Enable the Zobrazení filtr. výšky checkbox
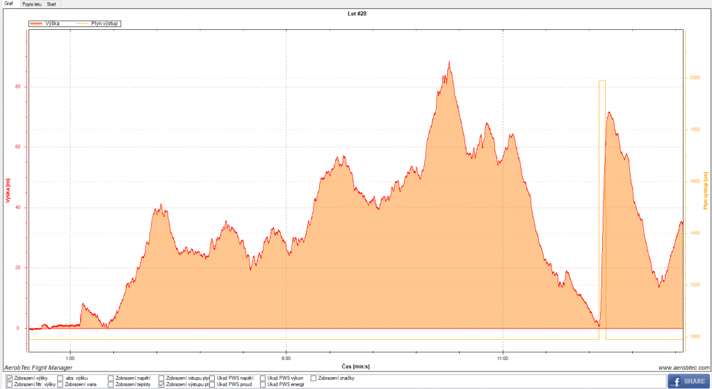The image size is (712, 389). pyautogui.click(x=9, y=384)
